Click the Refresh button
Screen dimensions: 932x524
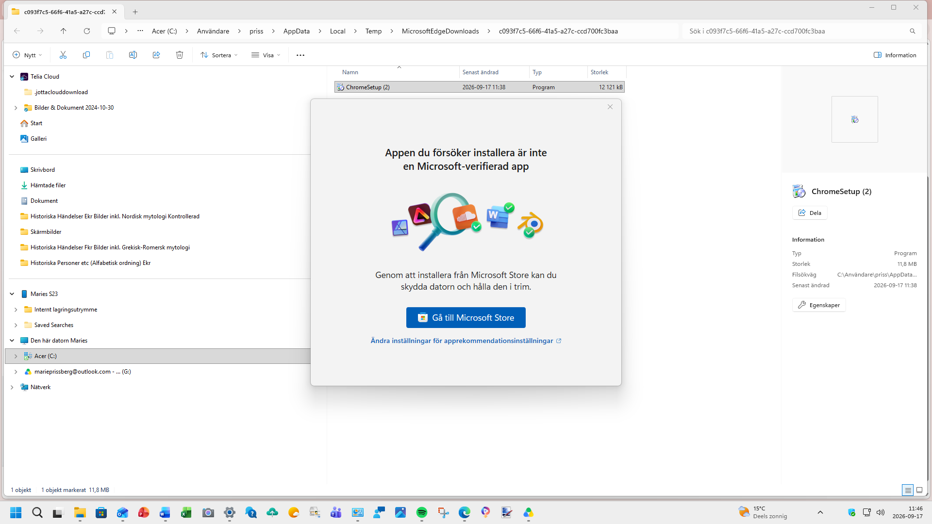tap(87, 31)
